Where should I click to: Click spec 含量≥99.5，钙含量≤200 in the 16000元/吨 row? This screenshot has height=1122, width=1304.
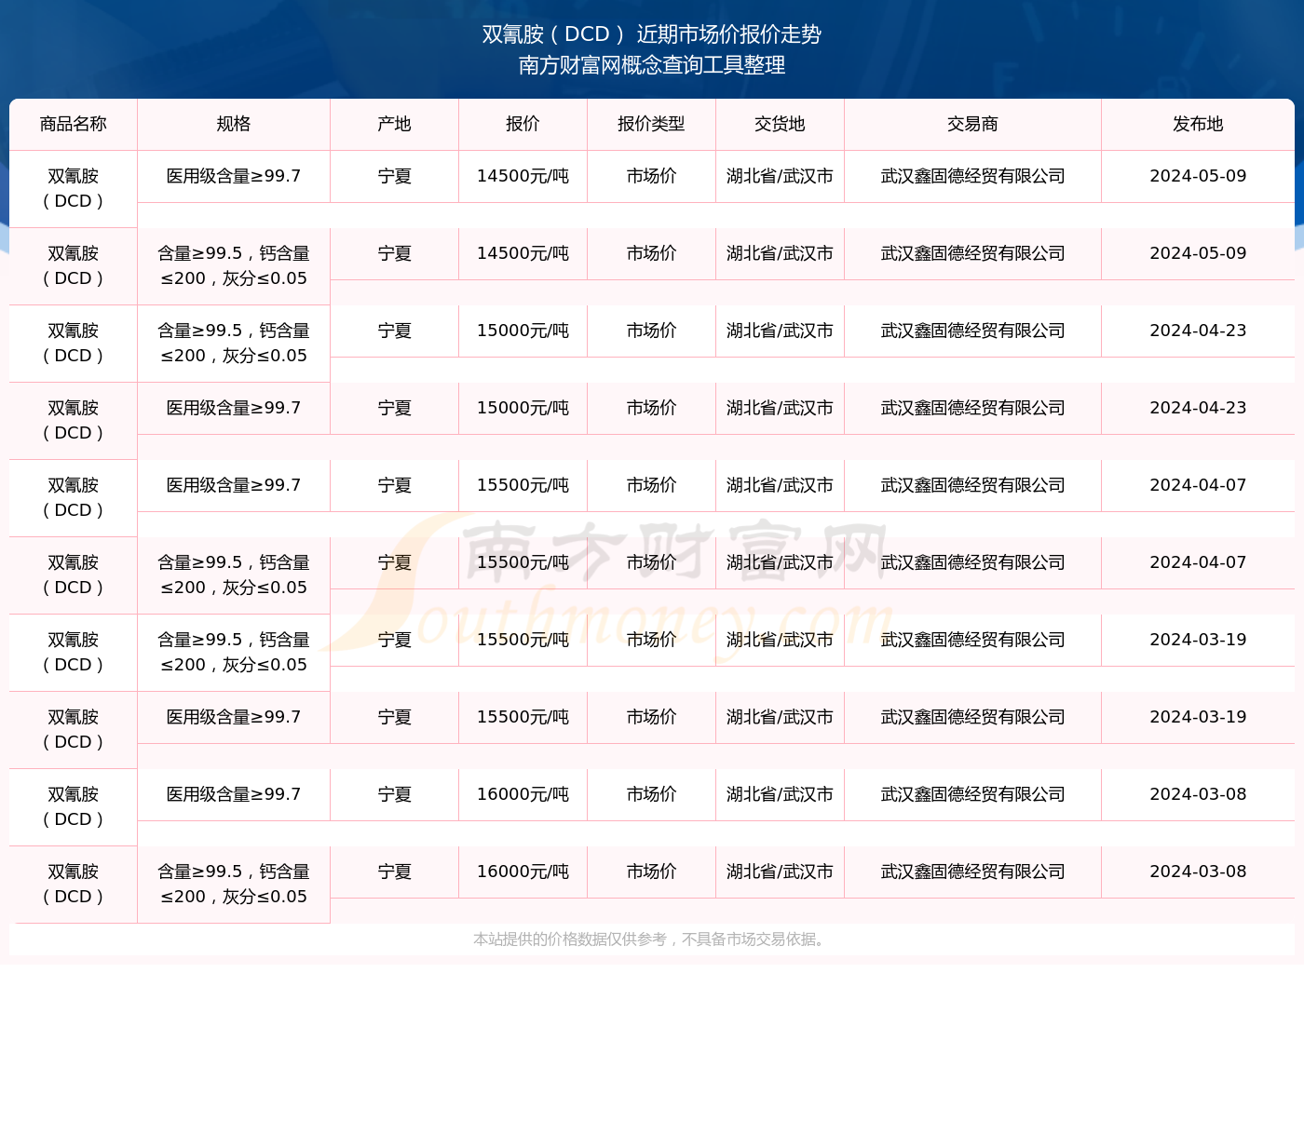pos(234,884)
